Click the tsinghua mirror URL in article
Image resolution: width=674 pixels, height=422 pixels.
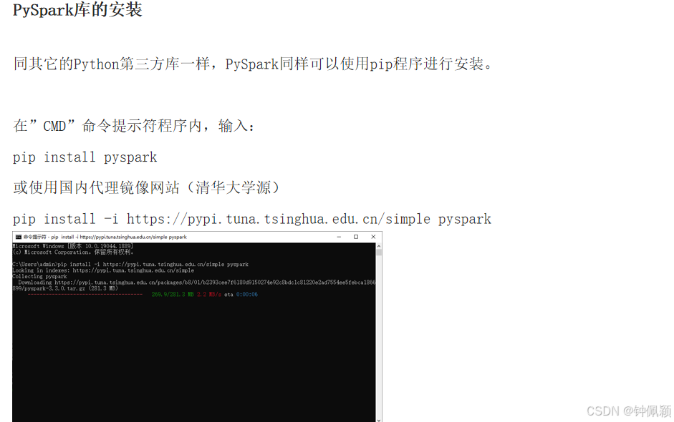pos(278,220)
